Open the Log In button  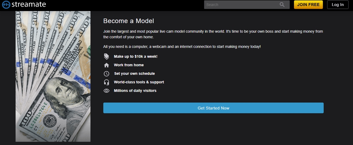338,5
